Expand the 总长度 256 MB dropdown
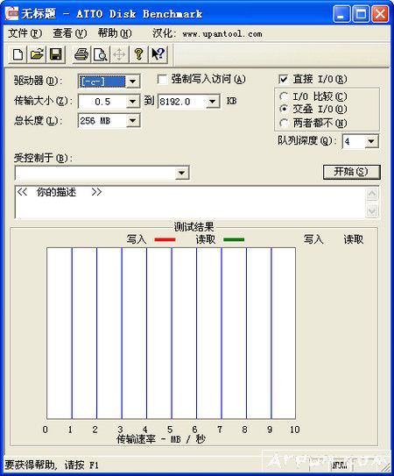Image resolution: width=394 pixels, height=476 pixels. coord(132,121)
